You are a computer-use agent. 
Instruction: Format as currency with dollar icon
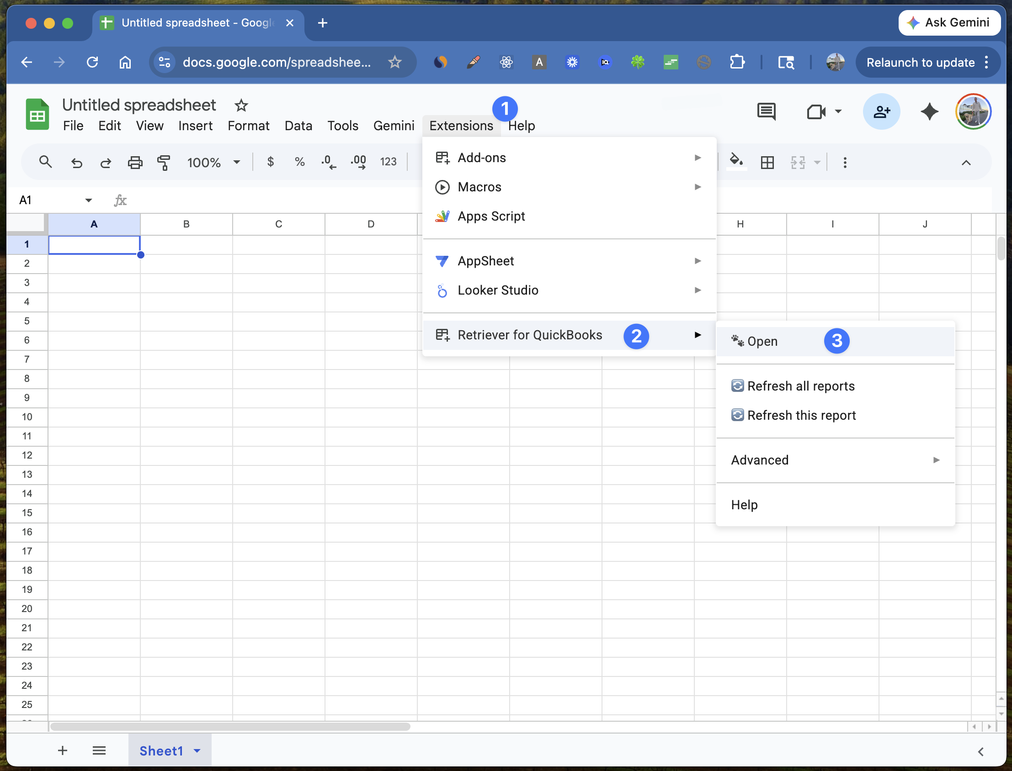271,162
